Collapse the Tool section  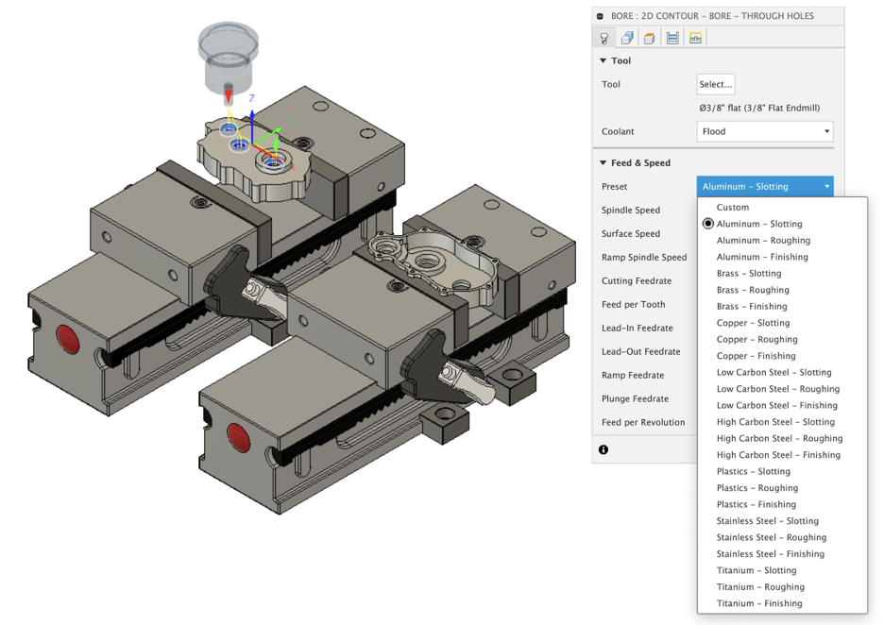[x=603, y=61]
